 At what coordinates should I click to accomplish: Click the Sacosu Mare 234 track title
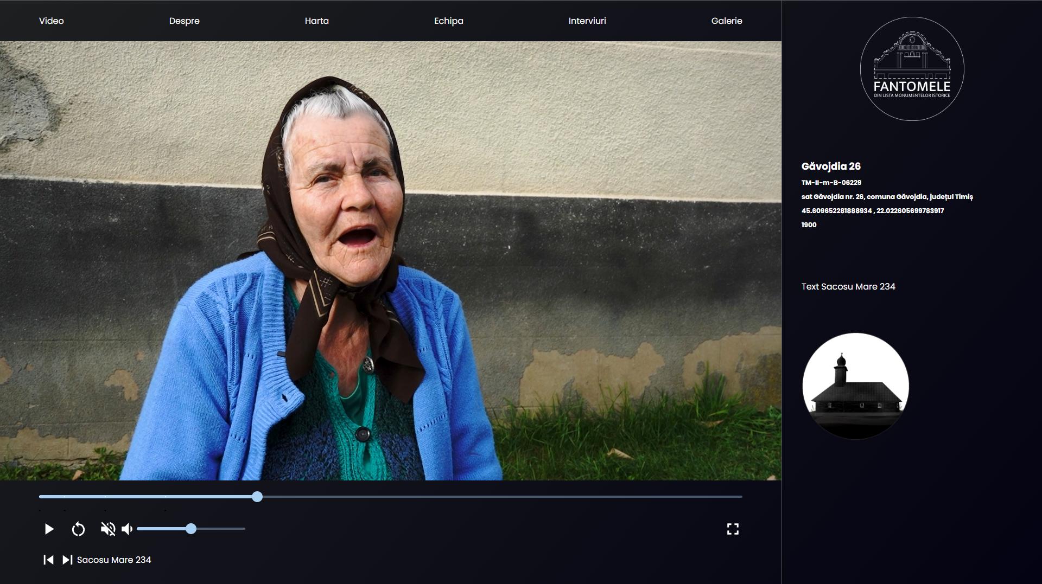point(114,560)
